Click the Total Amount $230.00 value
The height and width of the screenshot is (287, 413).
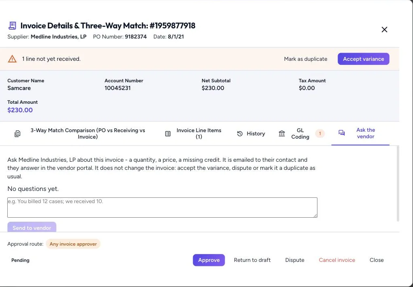click(x=20, y=110)
